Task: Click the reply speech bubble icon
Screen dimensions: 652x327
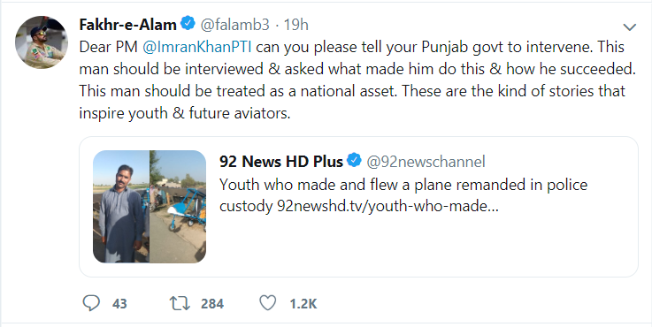Action: [91, 303]
